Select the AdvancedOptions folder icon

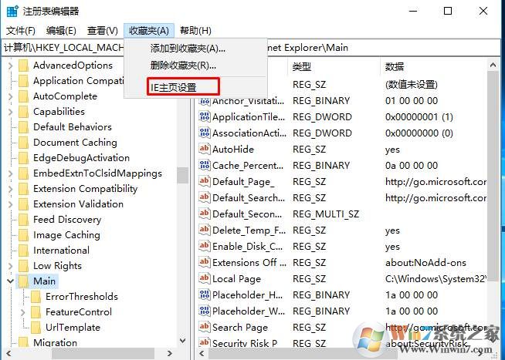(x=23, y=66)
